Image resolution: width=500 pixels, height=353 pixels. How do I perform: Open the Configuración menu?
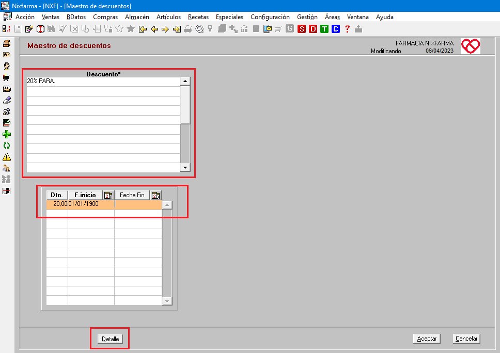(x=270, y=17)
